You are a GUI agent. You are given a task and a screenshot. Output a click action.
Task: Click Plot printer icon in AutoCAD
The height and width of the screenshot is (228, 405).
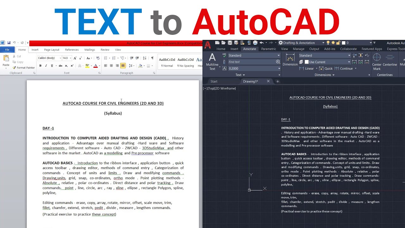(255, 43)
